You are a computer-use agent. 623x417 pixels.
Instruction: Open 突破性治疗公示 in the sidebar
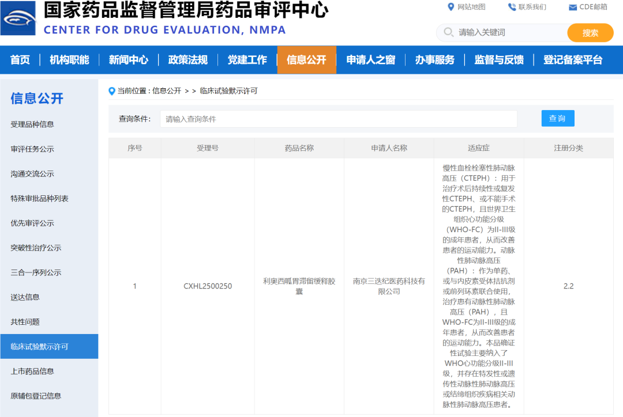(x=35, y=247)
